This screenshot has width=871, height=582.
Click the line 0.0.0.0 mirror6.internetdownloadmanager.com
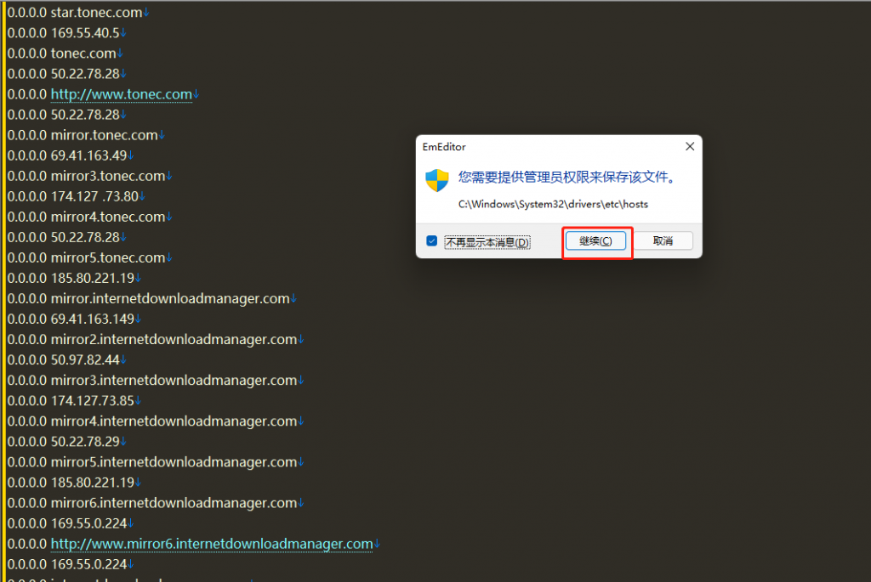click(x=151, y=503)
